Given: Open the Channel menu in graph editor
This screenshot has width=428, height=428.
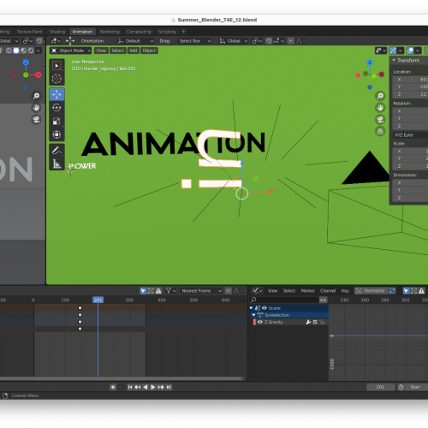Looking at the screenshot, I should (328, 291).
